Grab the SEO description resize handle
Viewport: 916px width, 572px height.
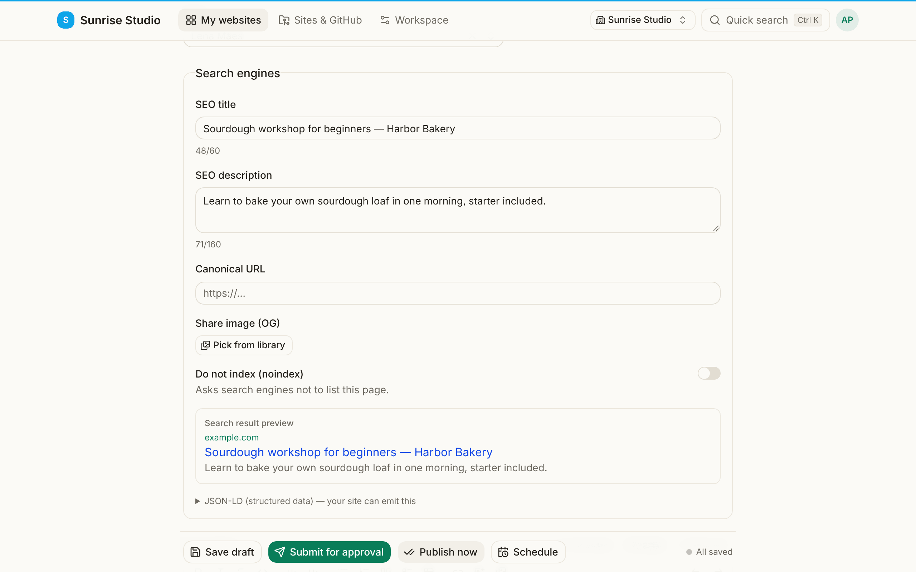pyautogui.click(x=716, y=228)
